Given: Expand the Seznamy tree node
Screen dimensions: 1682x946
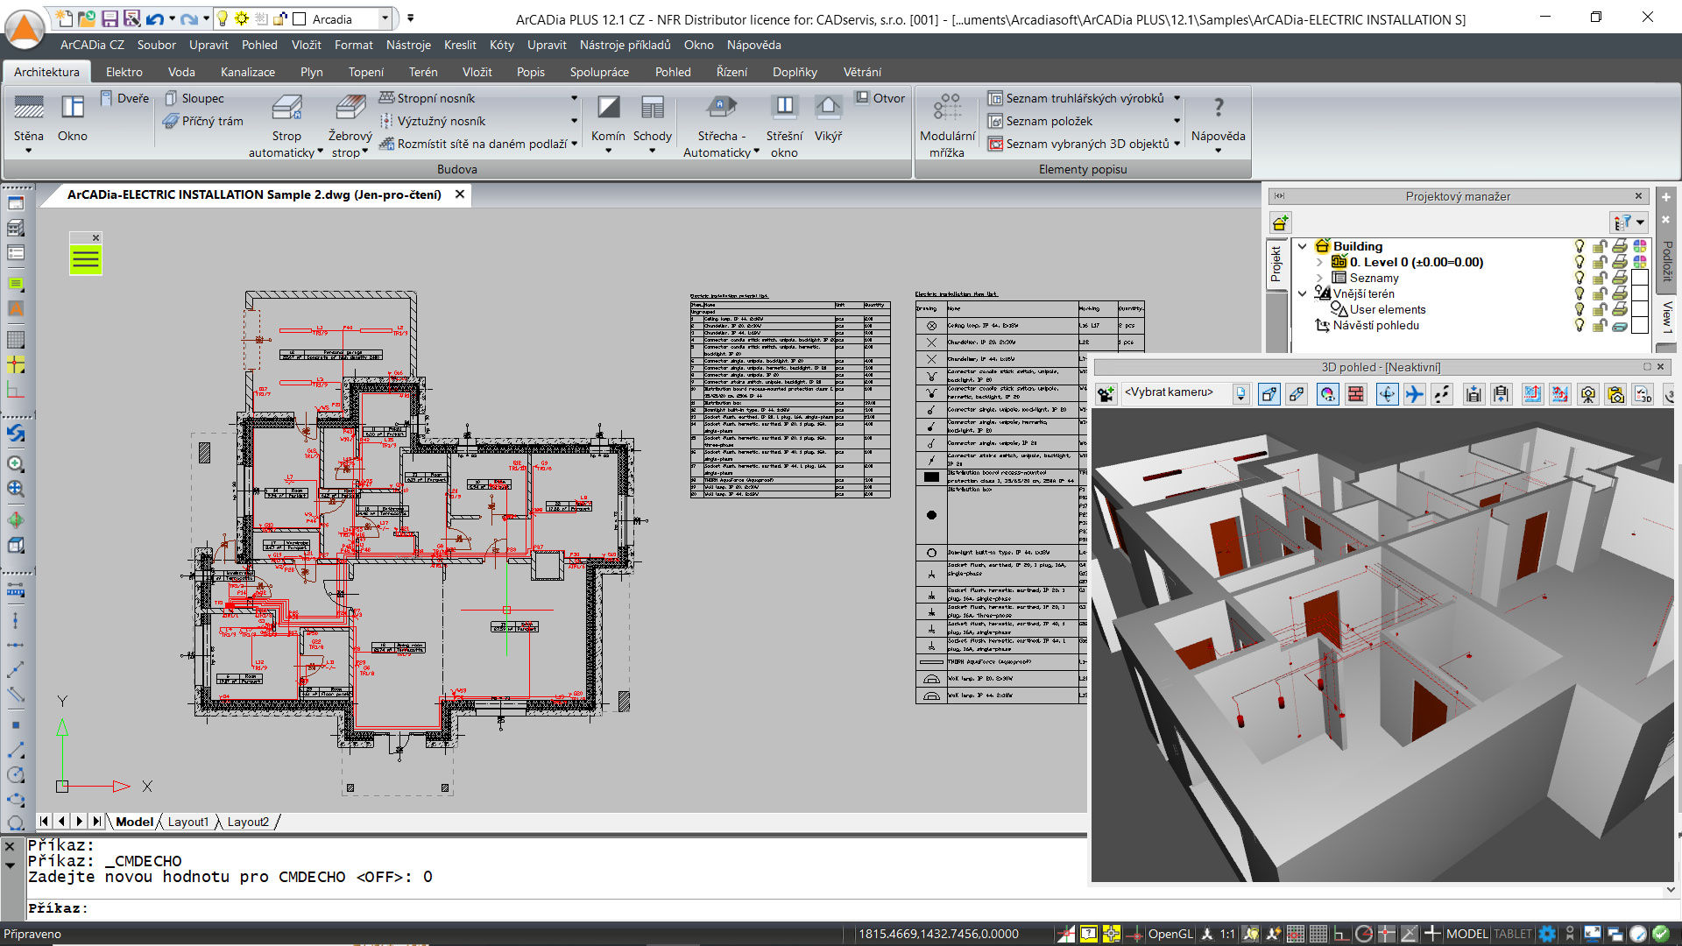Looking at the screenshot, I should [x=1319, y=278].
